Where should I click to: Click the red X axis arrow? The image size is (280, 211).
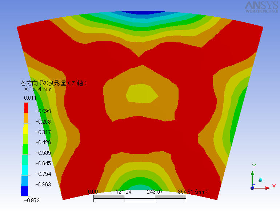(262, 188)
